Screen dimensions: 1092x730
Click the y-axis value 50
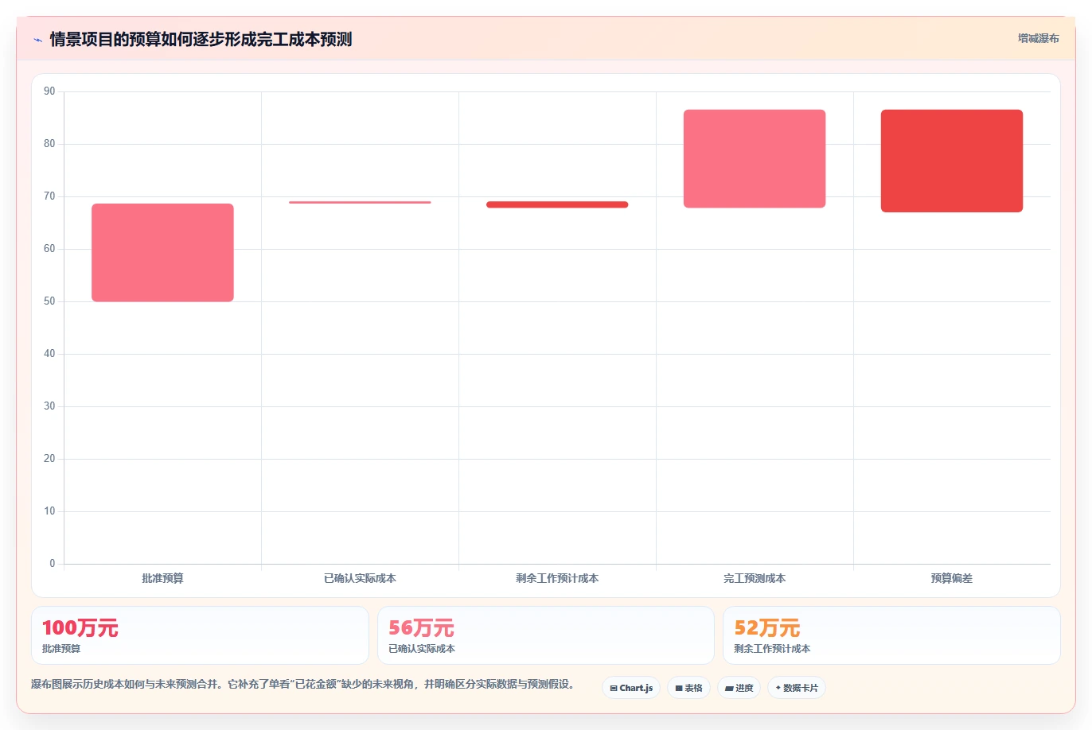click(49, 301)
